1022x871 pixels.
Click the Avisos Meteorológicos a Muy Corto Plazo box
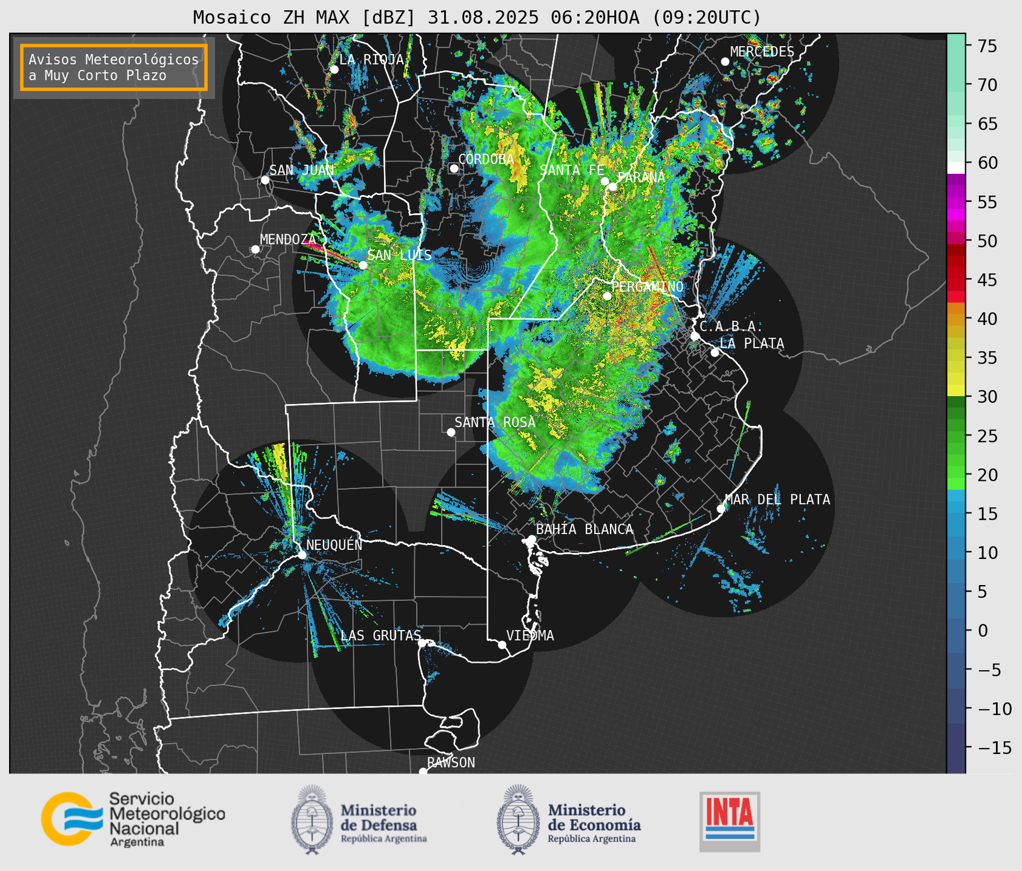click(x=114, y=67)
